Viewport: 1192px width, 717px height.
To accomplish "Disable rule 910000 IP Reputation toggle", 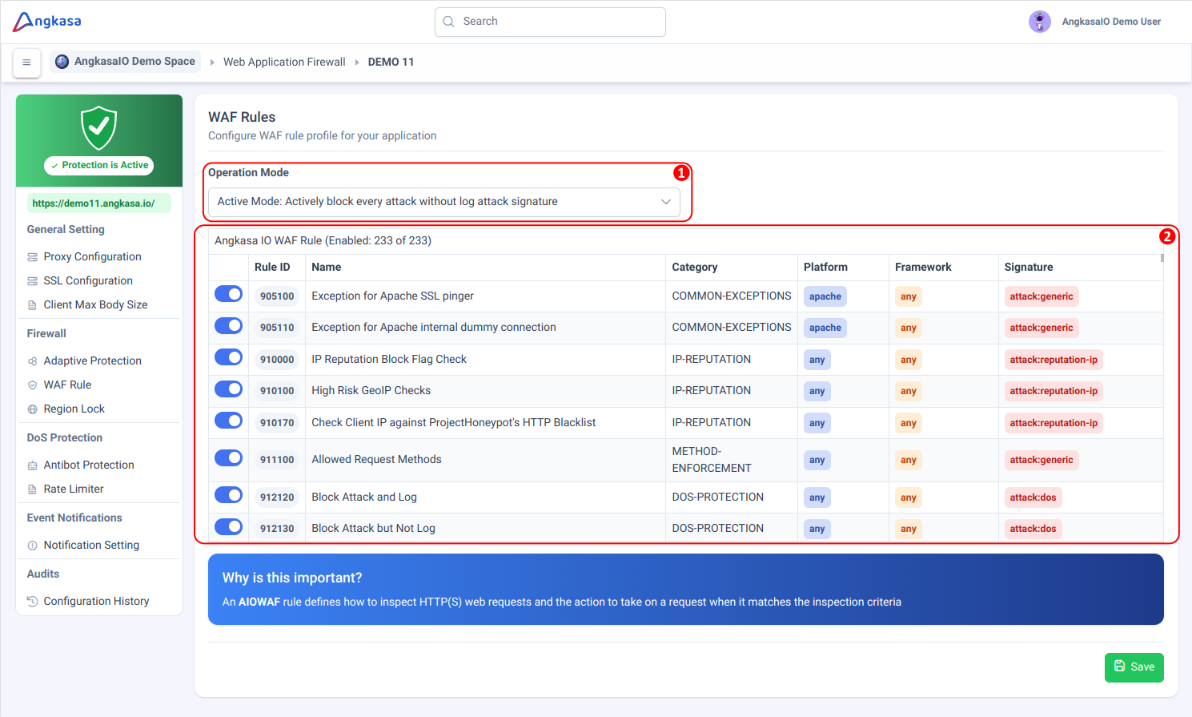I will point(229,357).
